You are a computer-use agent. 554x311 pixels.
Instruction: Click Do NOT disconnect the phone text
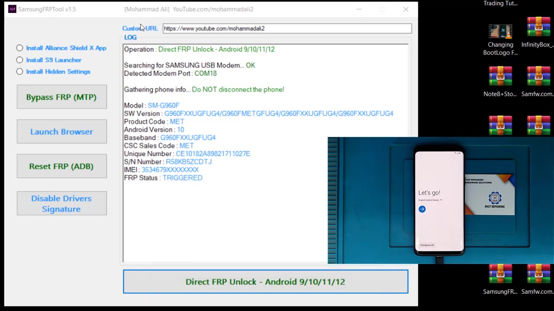pos(238,89)
